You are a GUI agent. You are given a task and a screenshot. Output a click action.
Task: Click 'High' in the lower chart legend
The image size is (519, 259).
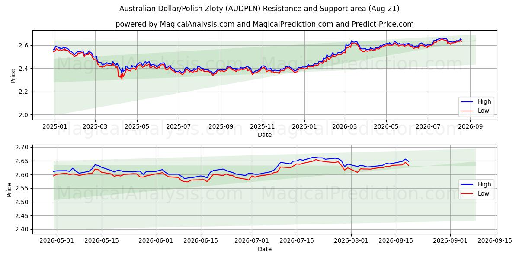pos(484,184)
